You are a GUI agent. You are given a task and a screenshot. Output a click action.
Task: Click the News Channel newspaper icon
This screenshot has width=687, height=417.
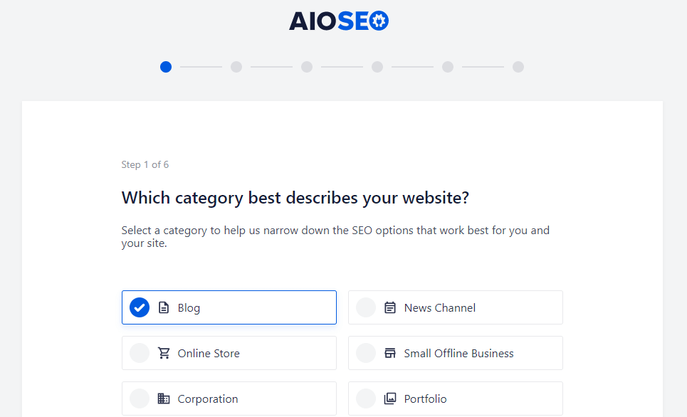tap(389, 307)
